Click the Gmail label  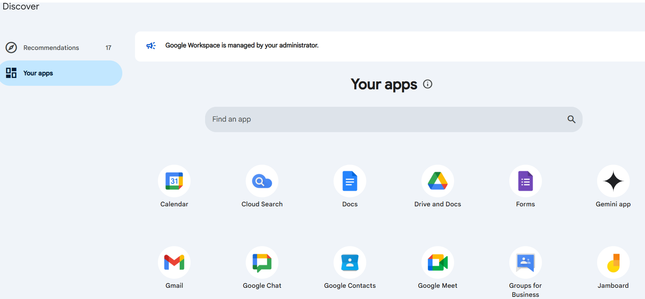tap(174, 286)
